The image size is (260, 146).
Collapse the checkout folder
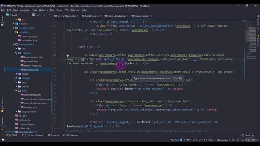pos(16,53)
